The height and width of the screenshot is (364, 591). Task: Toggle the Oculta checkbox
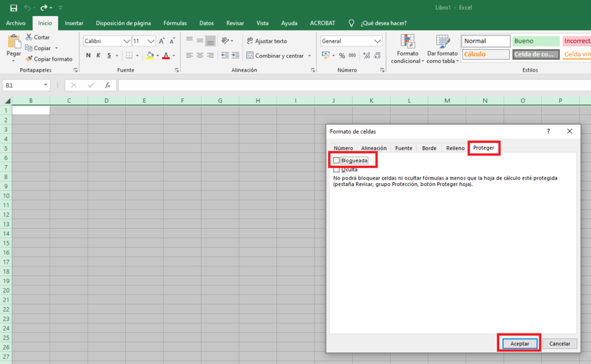click(x=336, y=170)
